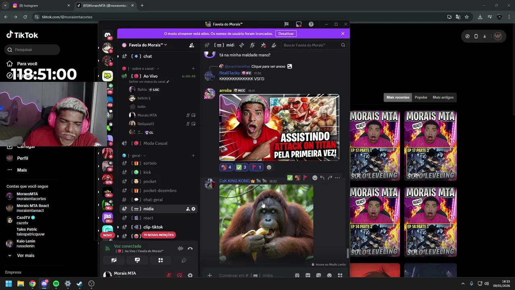
Task: Select 'Mais recentes' tab on TikTok profile
Action: (398, 97)
